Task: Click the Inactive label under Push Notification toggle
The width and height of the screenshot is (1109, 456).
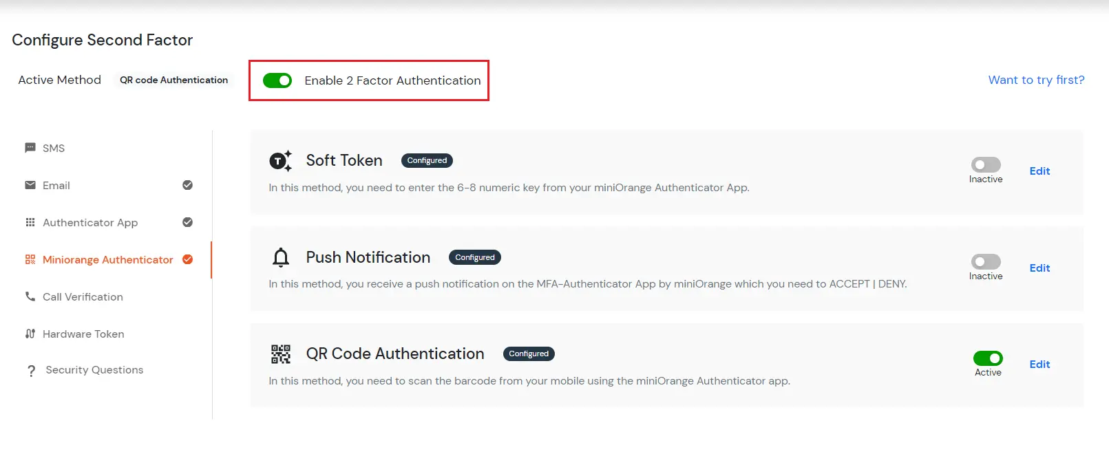Action: click(x=986, y=276)
